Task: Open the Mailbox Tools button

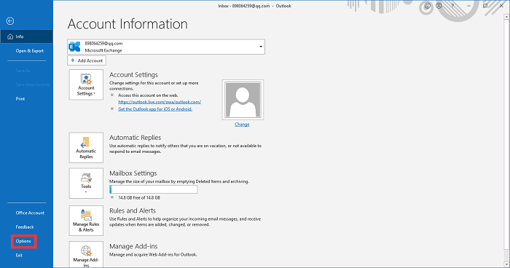Action: coord(86,184)
